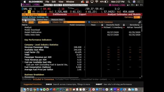Click the UAL US Equity security field
This screenshot has height=92, width=164.
[x=34, y=15]
